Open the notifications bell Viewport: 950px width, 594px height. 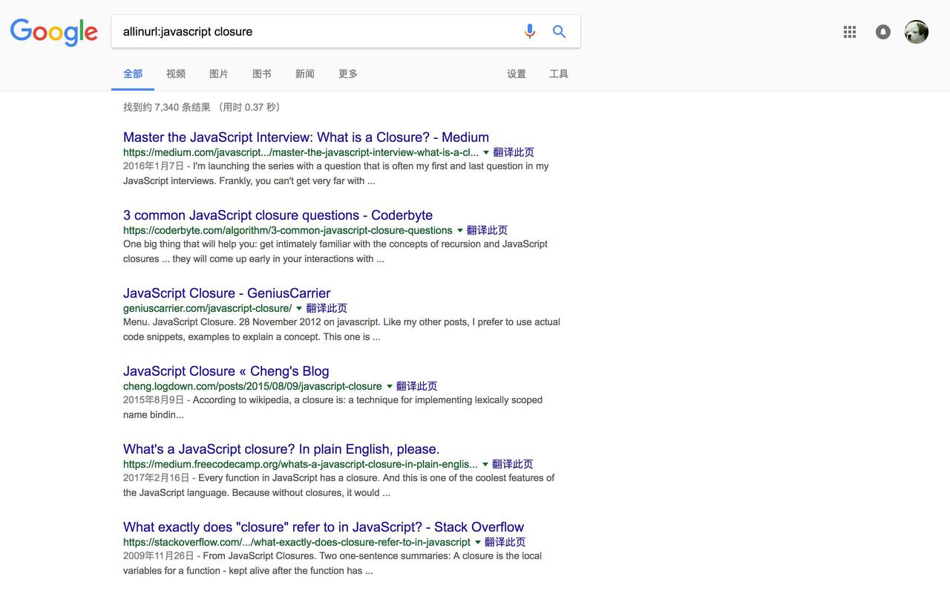(x=883, y=32)
